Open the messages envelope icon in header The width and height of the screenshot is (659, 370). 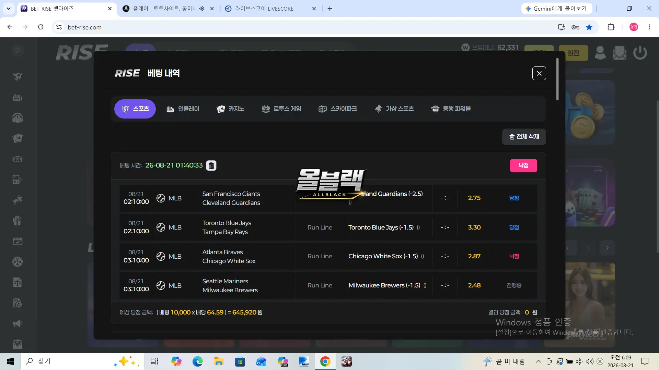point(620,53)
